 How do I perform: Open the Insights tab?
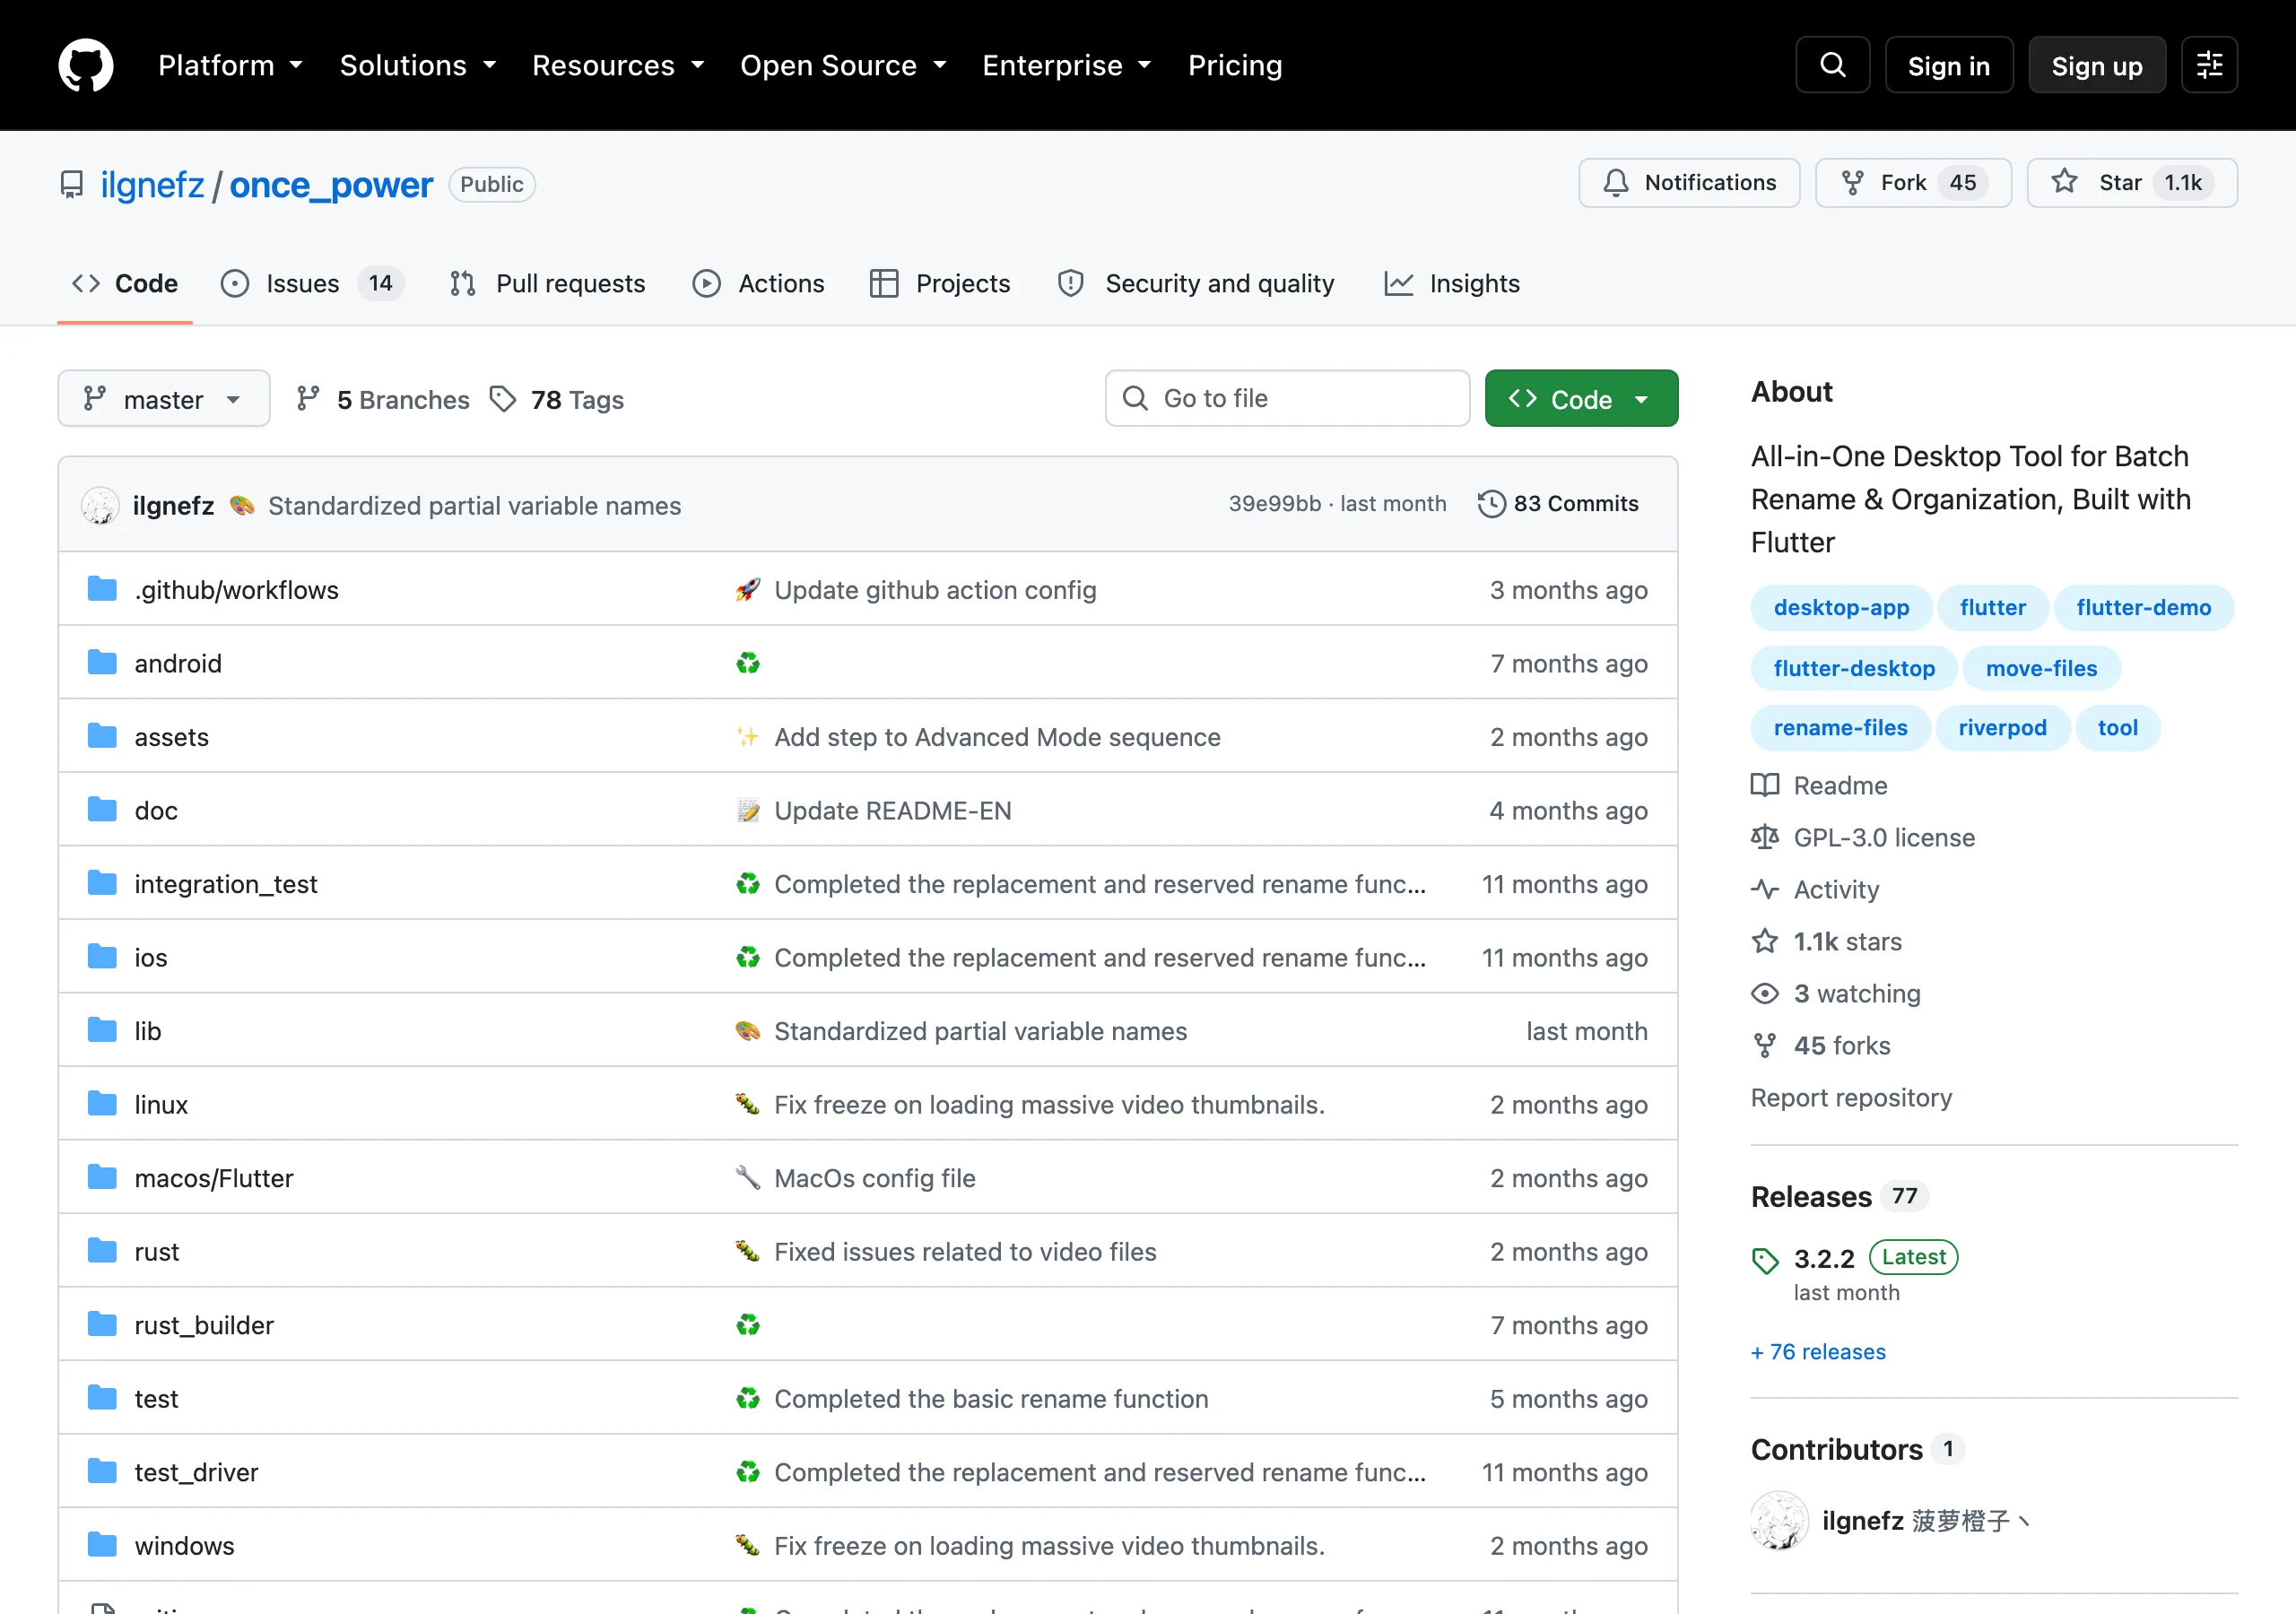coord(1452,284)
